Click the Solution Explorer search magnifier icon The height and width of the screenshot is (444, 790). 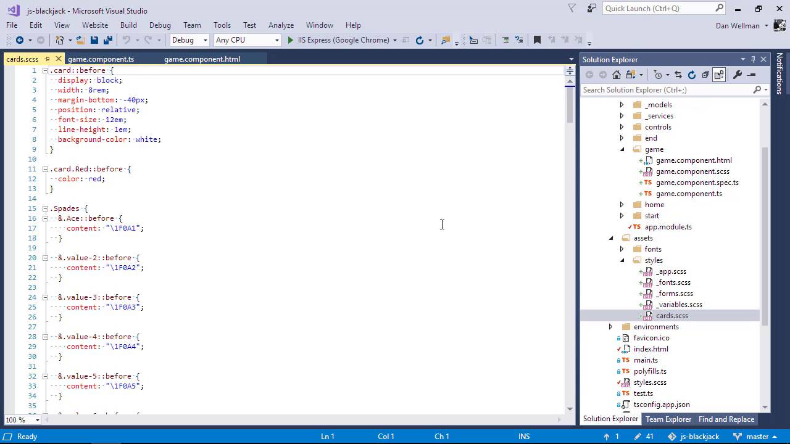coord(757,90)
